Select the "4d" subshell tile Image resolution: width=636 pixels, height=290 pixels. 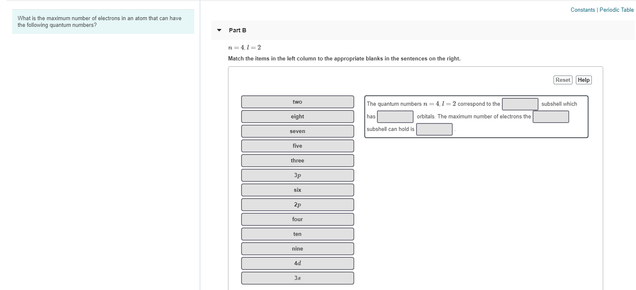[297, 263]
